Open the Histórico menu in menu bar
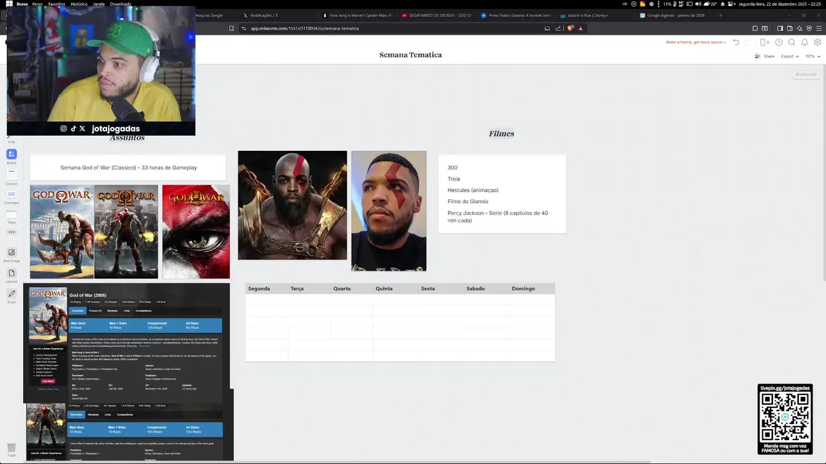826x464 pixels. [79, 4]
